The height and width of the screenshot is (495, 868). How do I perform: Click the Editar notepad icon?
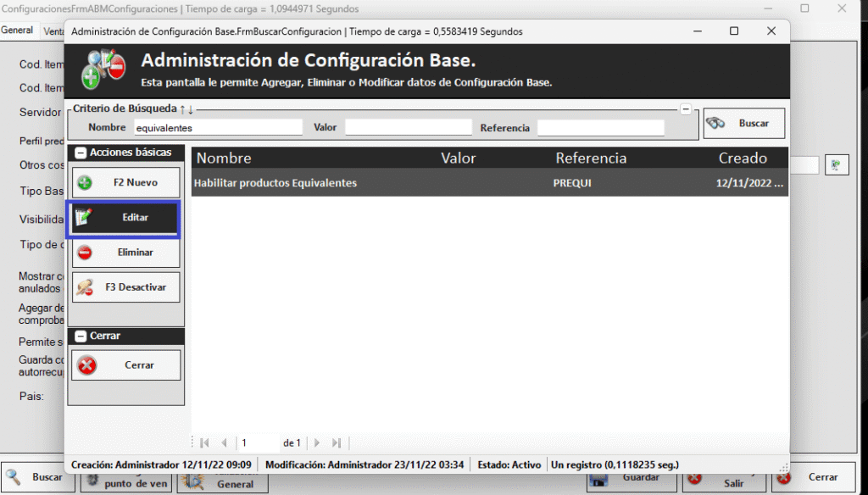point(83,218)
